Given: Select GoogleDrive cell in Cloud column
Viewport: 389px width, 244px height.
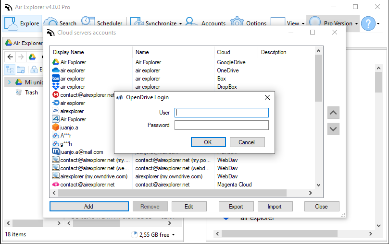Looking at the screenshot, I should (231, 62).
